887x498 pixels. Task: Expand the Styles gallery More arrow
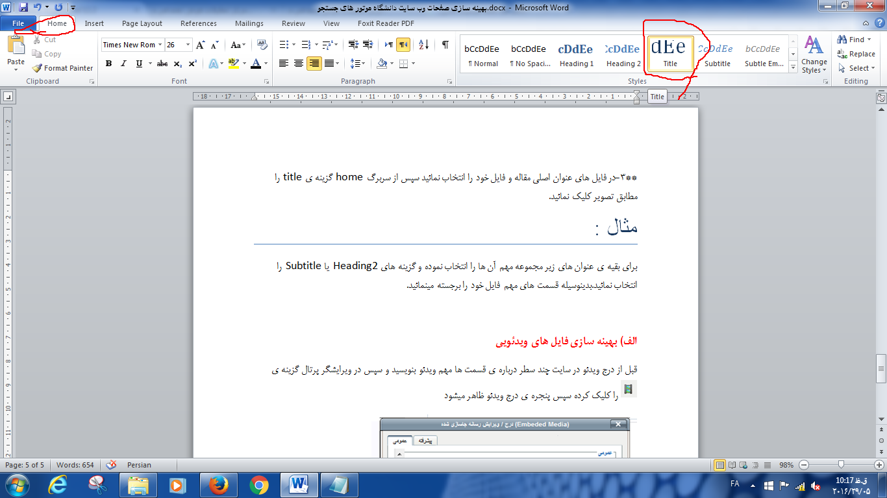pyautogui.click(x=793, y=66)
